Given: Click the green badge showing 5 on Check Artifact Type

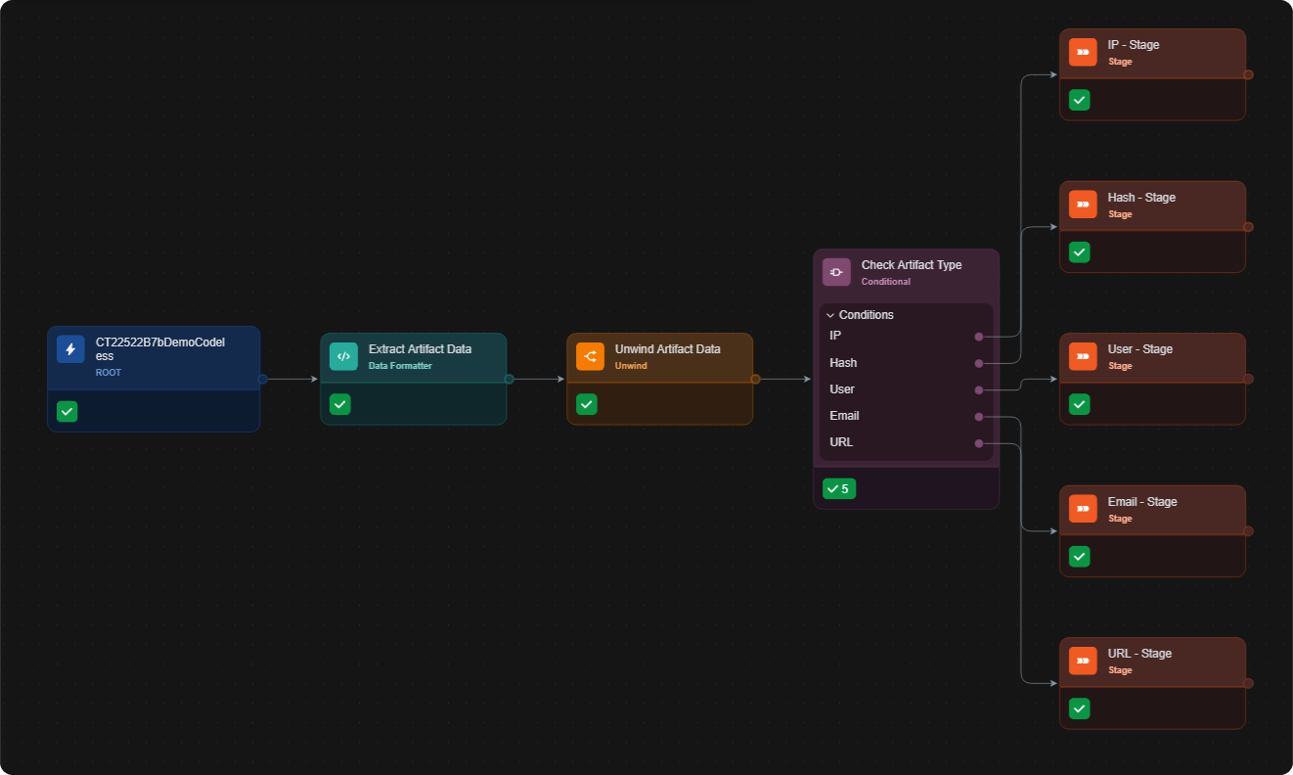Looking at the screenshot, I should pos(839,488).
